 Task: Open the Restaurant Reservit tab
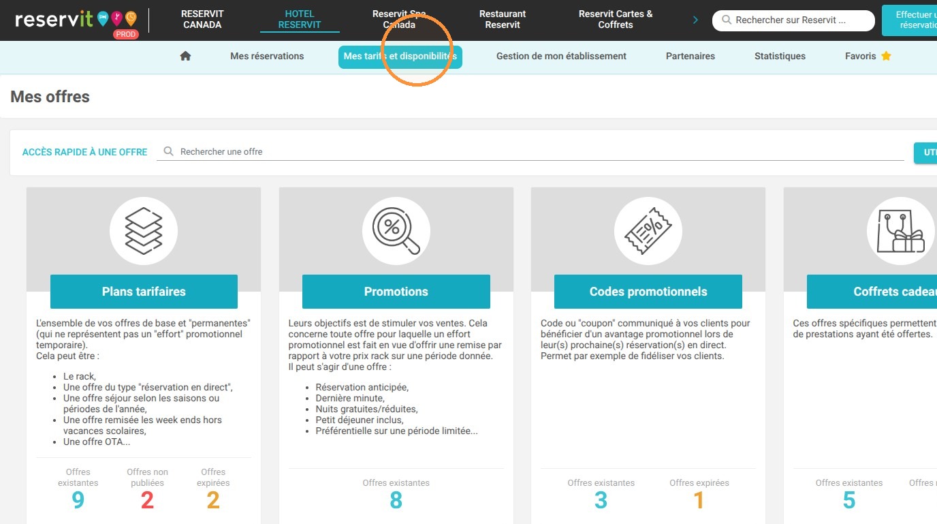pos(503,19)
